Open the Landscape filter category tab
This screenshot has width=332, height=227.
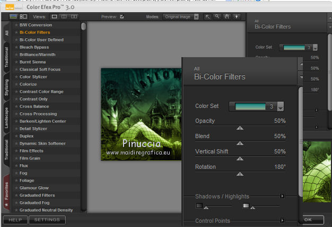6,117
